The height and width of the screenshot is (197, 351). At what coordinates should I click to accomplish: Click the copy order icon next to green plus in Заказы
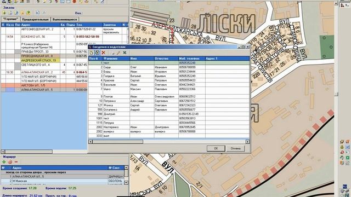click(x=10, y=13)
